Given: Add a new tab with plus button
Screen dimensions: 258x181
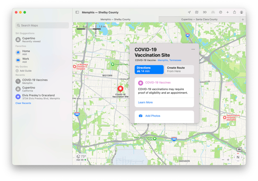Looking at the screenshot, I should (x=243, y=19).
